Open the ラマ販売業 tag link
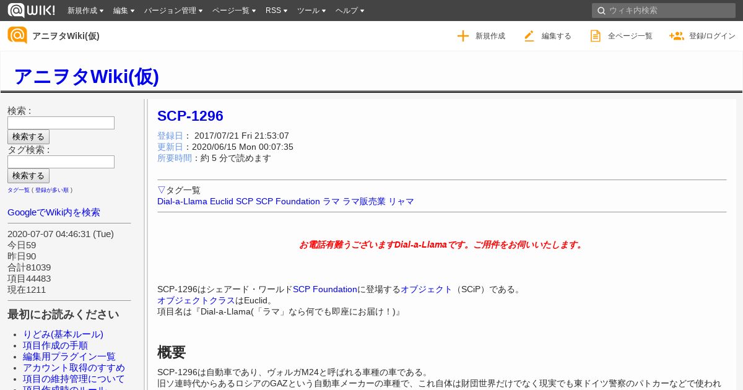Viewport: 743px width, 390px height. [x=364, y=201]
